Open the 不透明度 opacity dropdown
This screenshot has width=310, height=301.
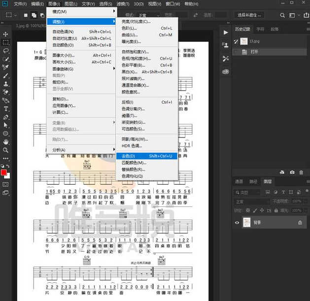tap(306, 201)
